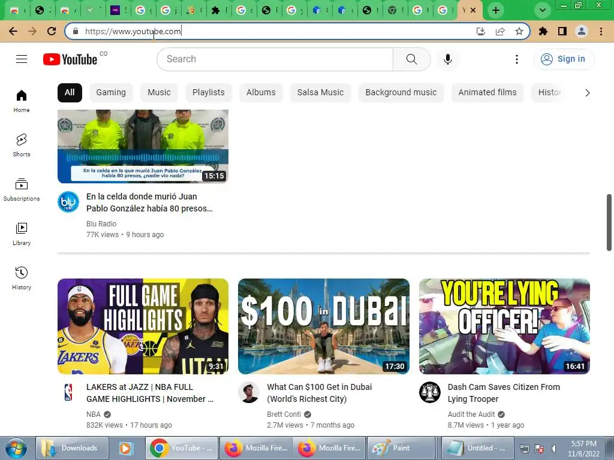614x460 pixels.
Task: Select the Gaming filter chip
Action: [111, 93]
